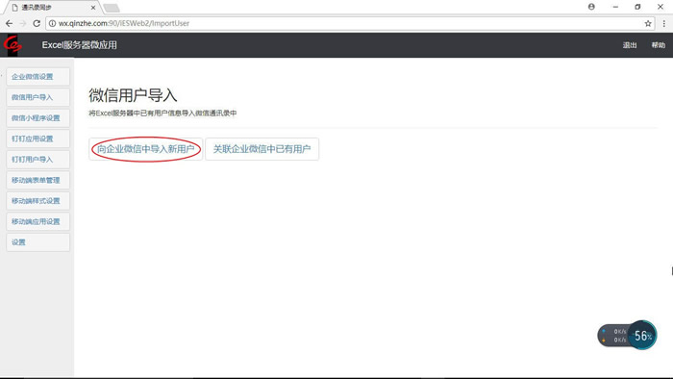This screenshot has height=379, width=673.
Task: Open 移动端样式设置 in sidebar
Action: (x=37, y=201)
